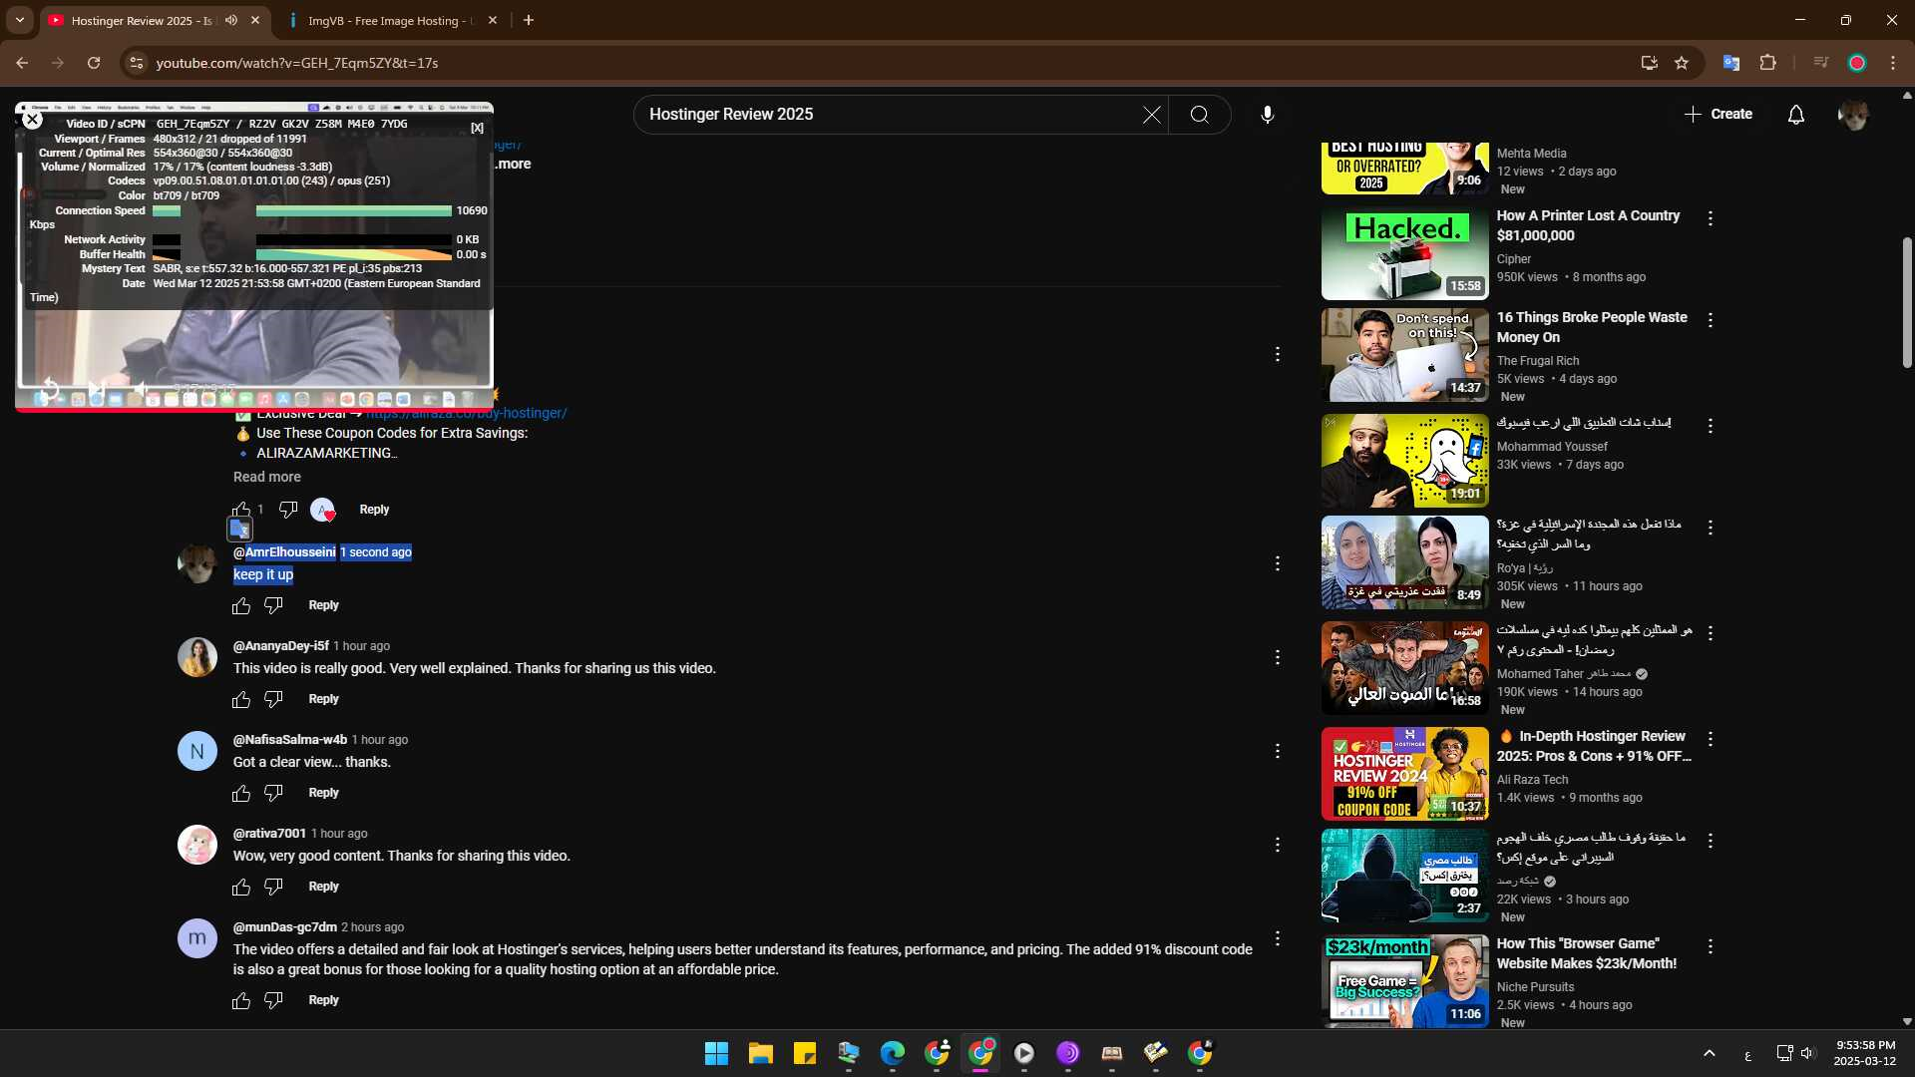Dislike the @NafisaSalma-w4b comment
Viewport: 1915px width, 1077px height.
[x=273, y=793]
